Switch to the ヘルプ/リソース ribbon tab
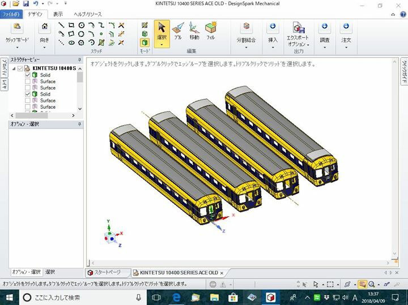This screenshot has height=305, width=408. (x=88, y=14)
